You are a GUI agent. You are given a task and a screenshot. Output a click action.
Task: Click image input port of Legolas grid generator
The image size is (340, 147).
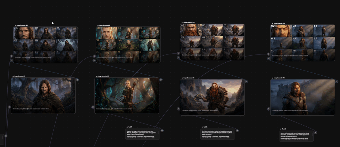(x=94, y=61)
